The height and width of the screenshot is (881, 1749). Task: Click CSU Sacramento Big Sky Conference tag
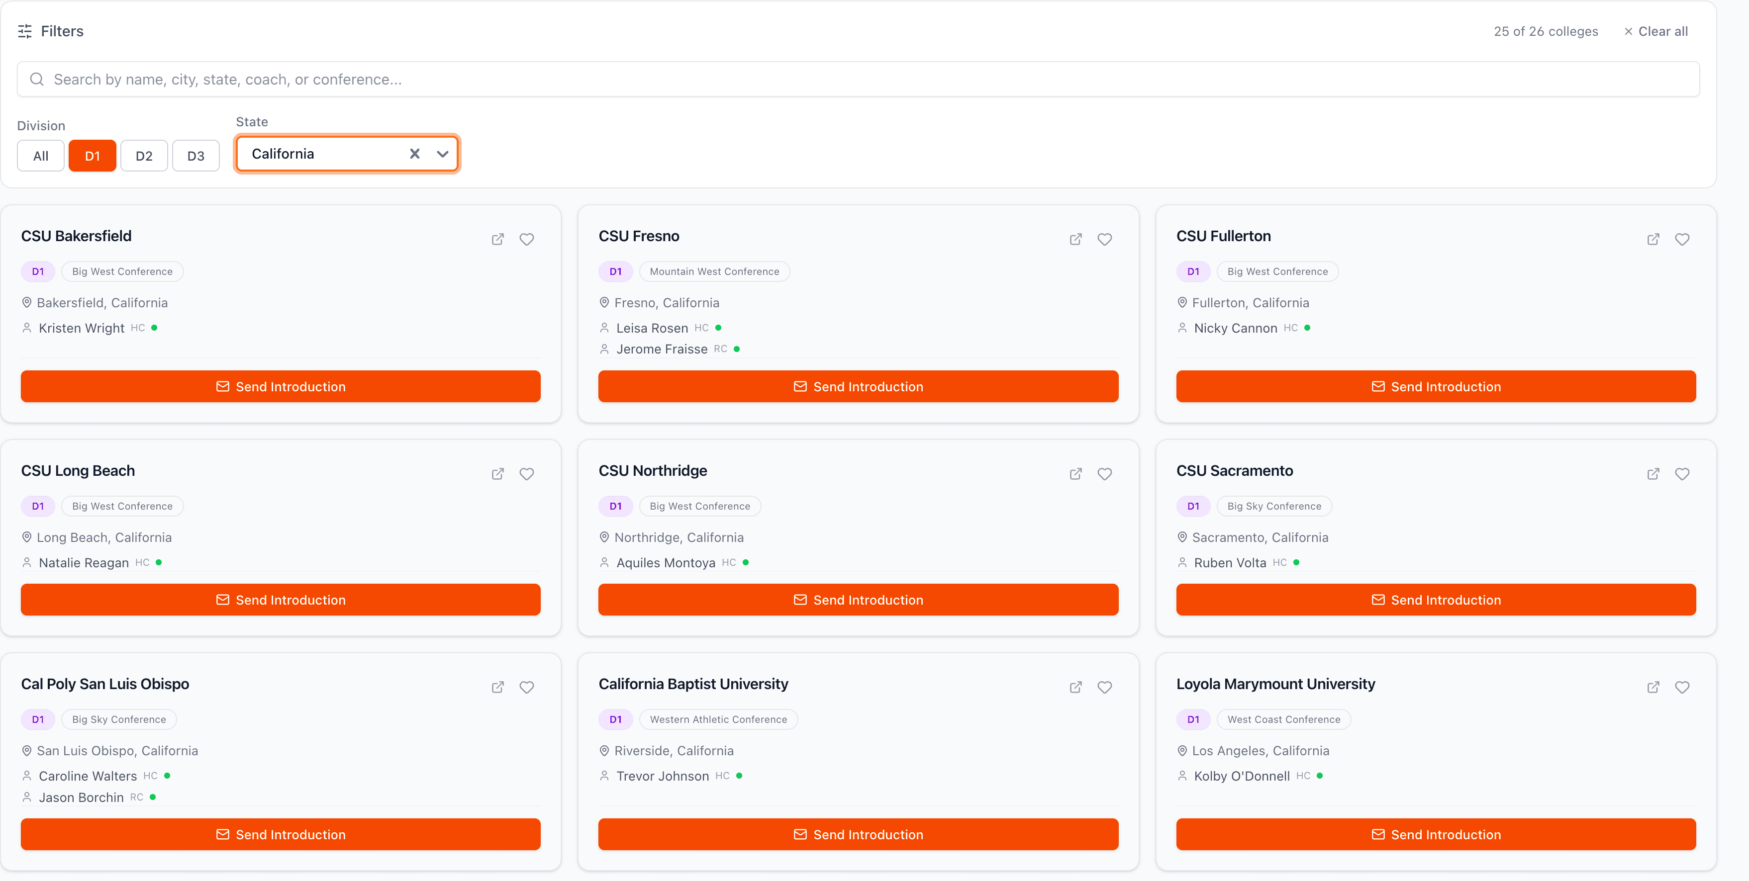pos(1274,506)
